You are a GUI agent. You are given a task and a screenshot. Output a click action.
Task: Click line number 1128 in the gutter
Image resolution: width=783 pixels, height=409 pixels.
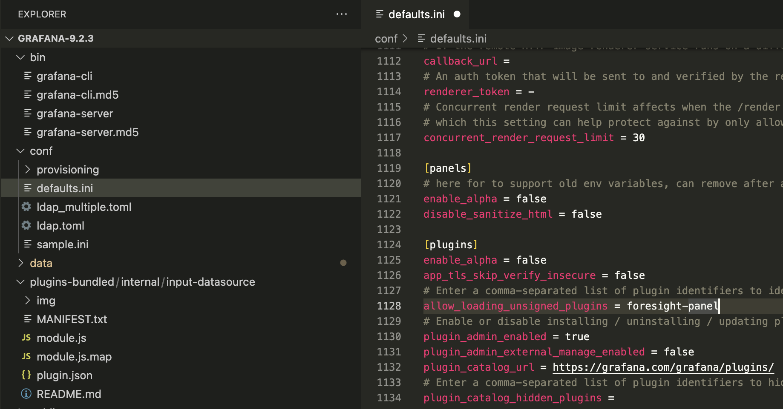pyautogui.click(x=389, y=306)
